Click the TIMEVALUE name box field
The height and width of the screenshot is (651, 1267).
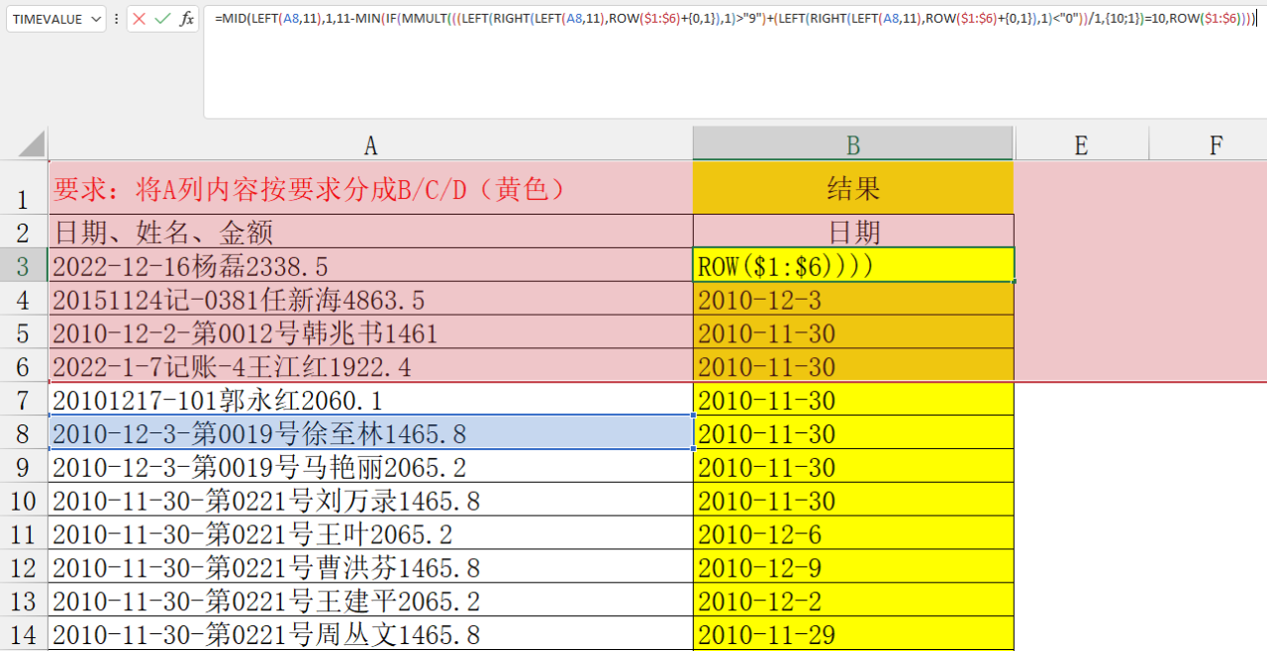(46, 19)
